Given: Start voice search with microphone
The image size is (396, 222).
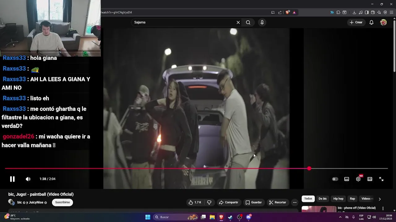Looking at the screenshot, I should pyautogui.click(x=262, y=23).
